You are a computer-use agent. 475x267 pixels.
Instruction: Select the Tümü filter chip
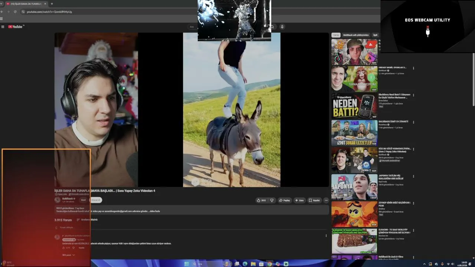pos(336,35)
